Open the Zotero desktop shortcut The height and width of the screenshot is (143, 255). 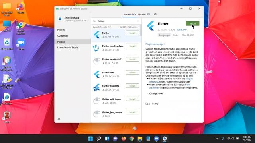pyautogui.click(x=7, y=117)
